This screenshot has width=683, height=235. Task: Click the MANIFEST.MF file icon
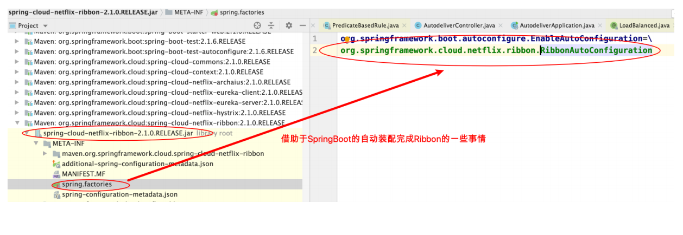56,174
